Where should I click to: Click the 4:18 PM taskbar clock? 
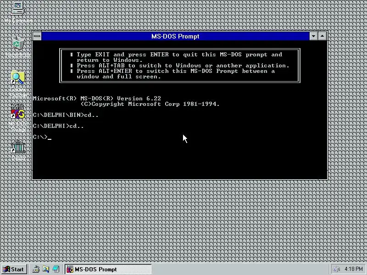click(353, 269)
